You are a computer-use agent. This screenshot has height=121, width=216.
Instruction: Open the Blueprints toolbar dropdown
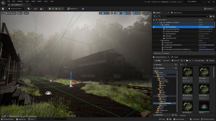pos(35,9)
